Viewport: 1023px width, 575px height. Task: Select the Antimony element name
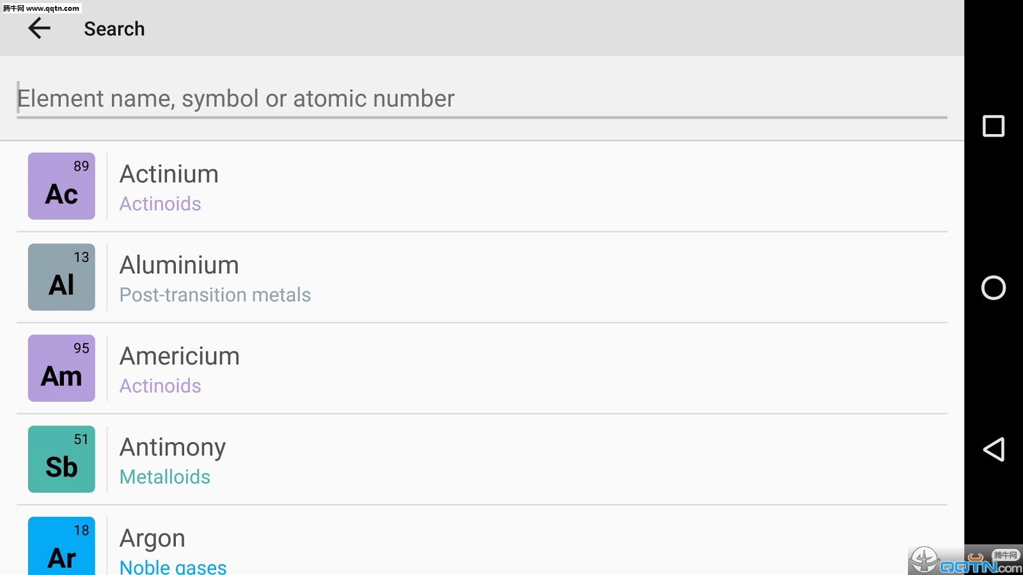173,447
